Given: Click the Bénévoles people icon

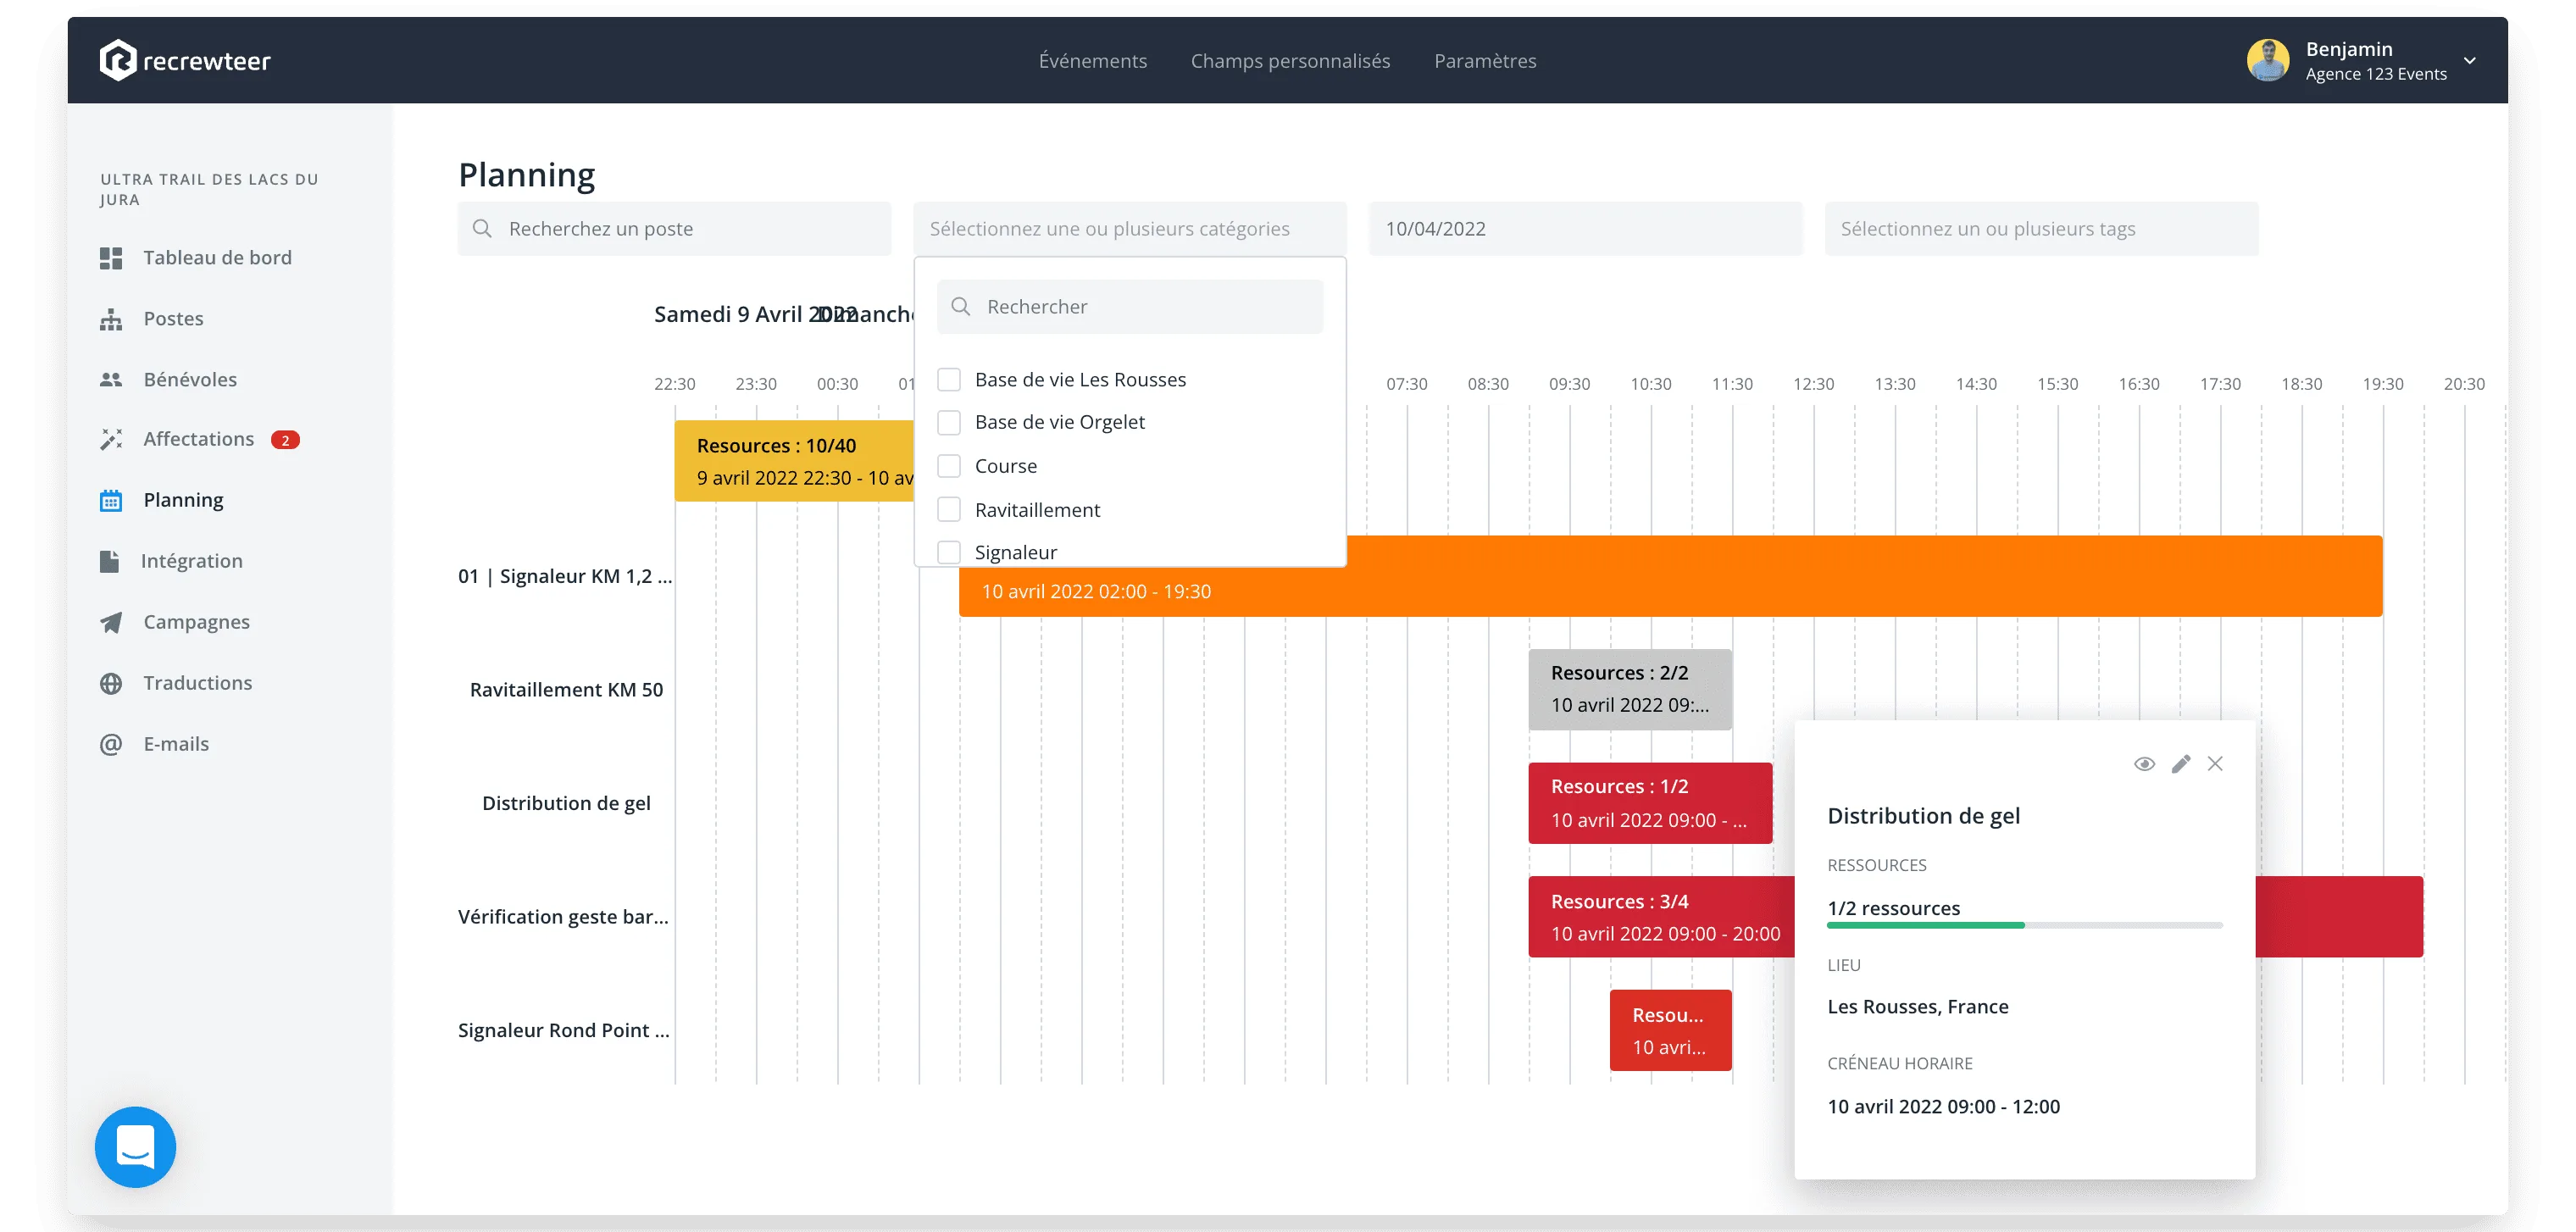Looking at the screenshot, I should click(111, 380).
